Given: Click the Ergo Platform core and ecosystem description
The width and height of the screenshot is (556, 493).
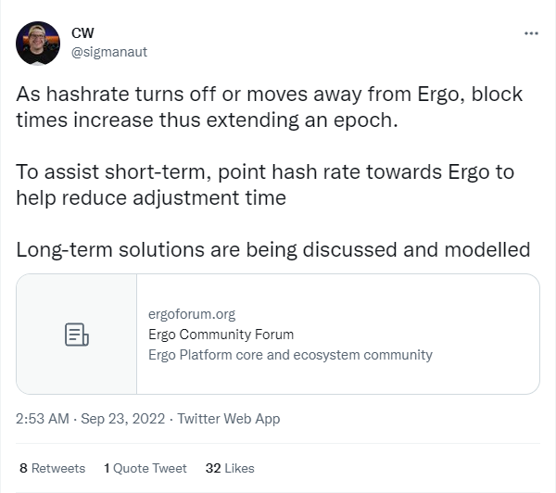Looking at the screenshot, I should point(290,355).
